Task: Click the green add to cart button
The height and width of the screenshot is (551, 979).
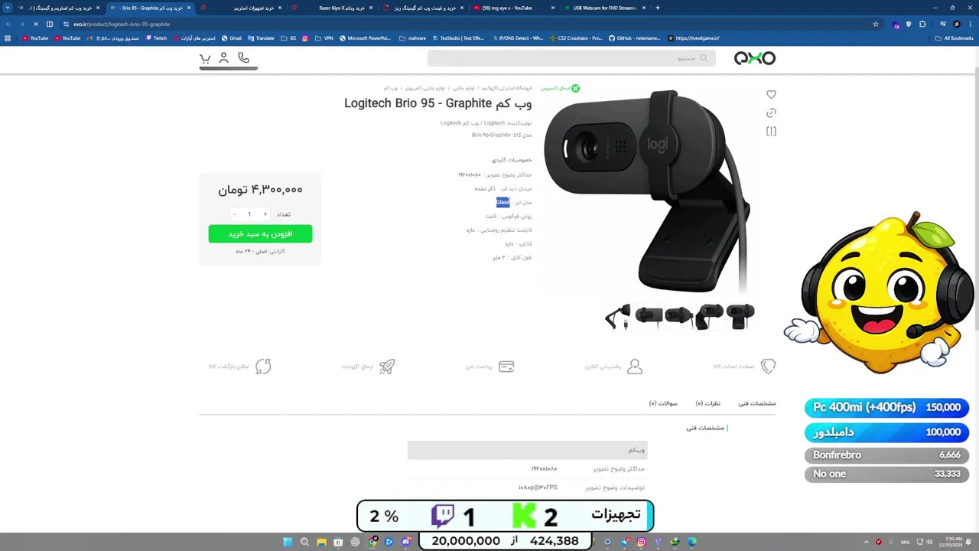Action: point(260,233)
